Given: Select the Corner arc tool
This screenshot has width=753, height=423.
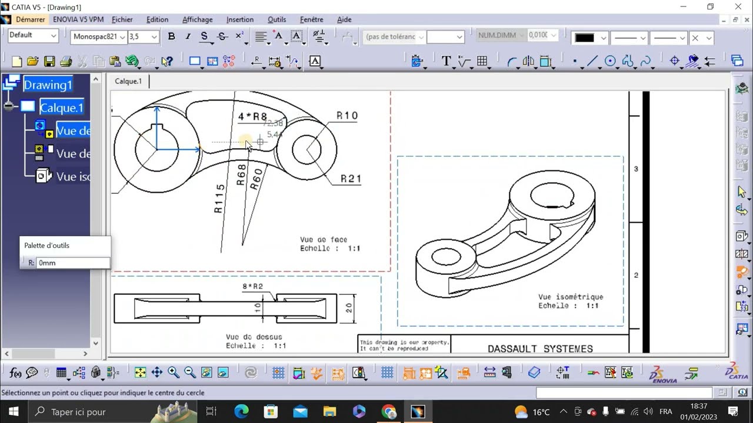Looking at the screenshot, I should point(512,61).
